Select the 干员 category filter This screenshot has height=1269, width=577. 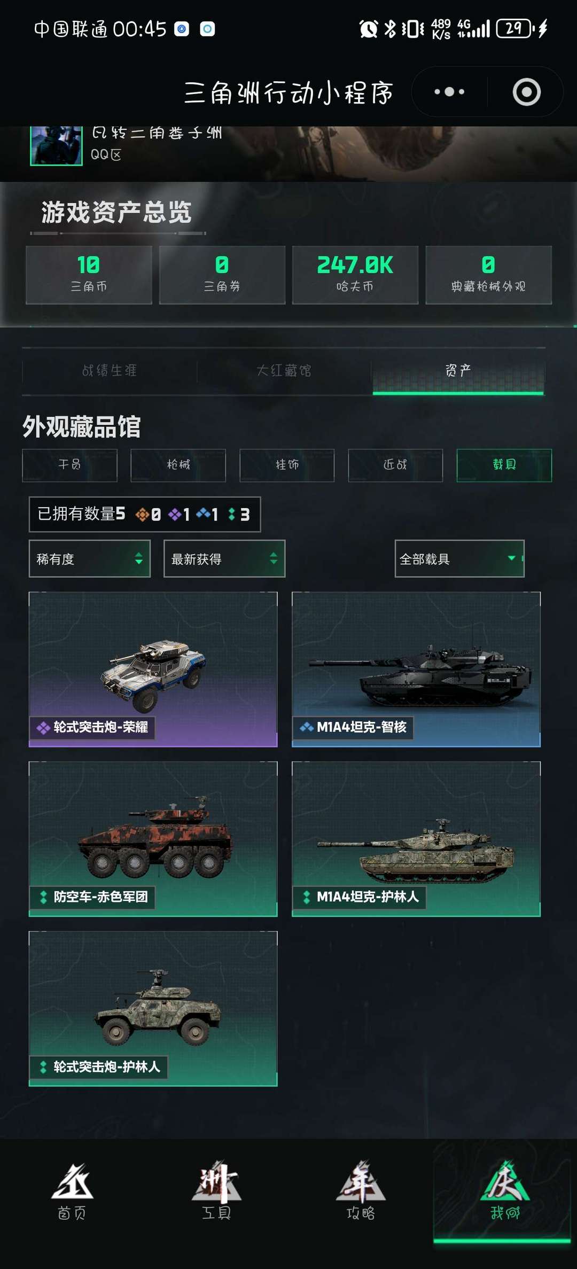(69, 465)
